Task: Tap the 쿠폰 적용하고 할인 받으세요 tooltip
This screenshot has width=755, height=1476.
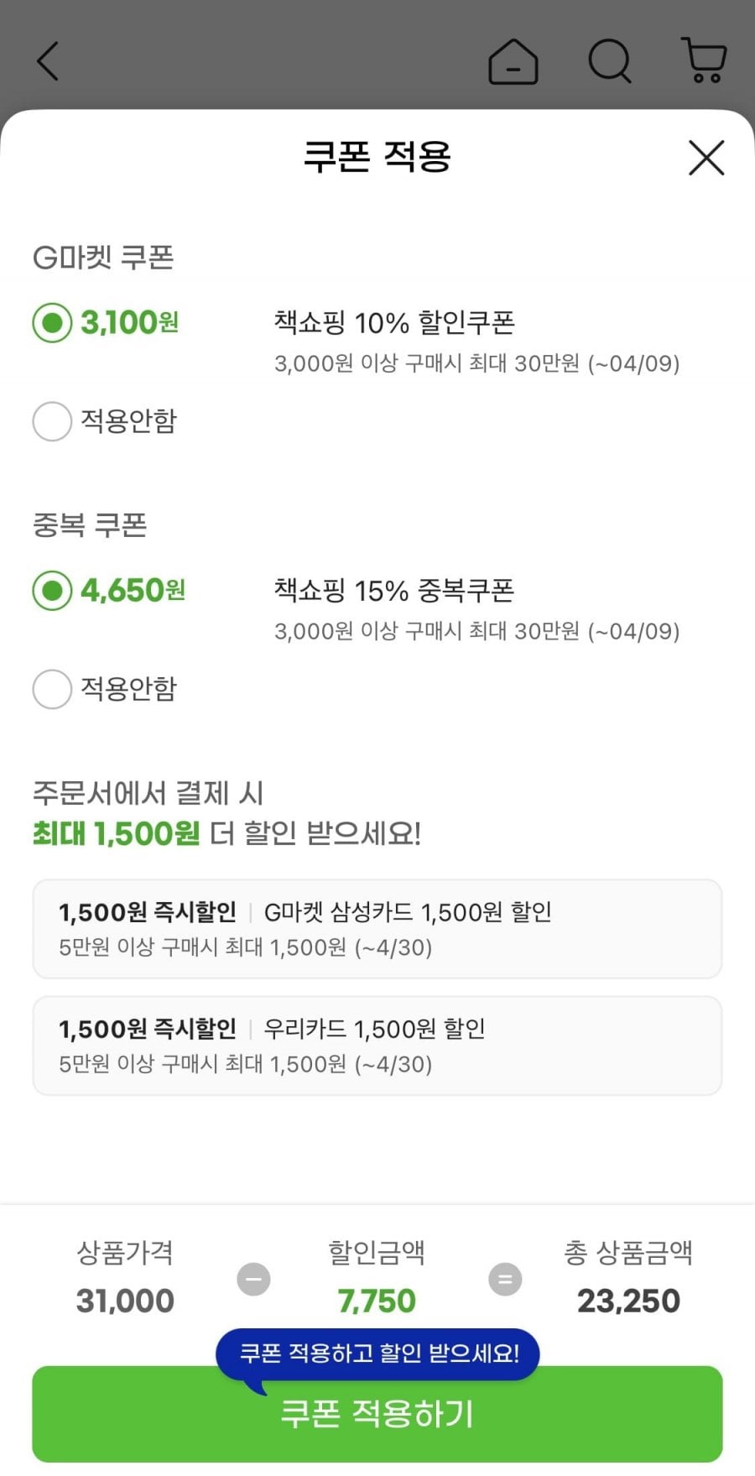Action: 378,1353
